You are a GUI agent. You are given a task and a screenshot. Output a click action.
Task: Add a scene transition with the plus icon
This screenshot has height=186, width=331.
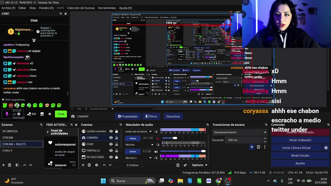pyautogui.click(x=252, y=147)
